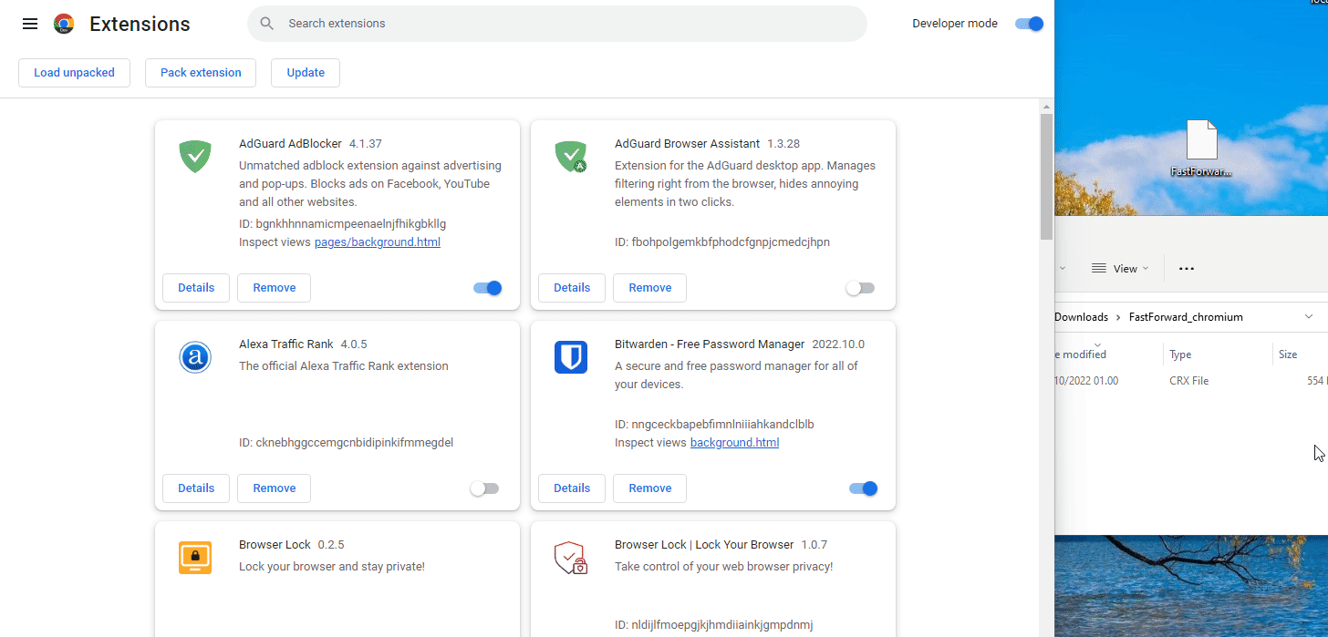Click the FastForward file icon on the desktop
1328x637 pixels.
tap(1201, 141)
